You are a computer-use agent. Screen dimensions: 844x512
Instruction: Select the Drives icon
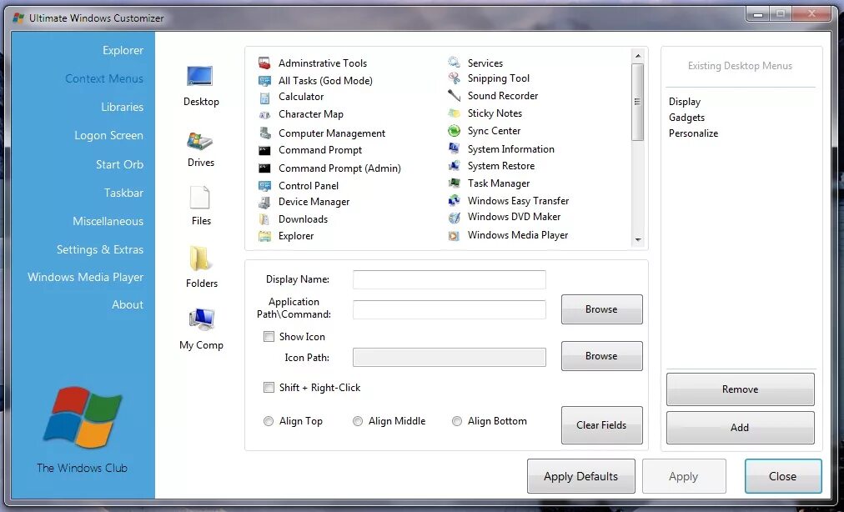pyautogui.click(x=199, y=142)
